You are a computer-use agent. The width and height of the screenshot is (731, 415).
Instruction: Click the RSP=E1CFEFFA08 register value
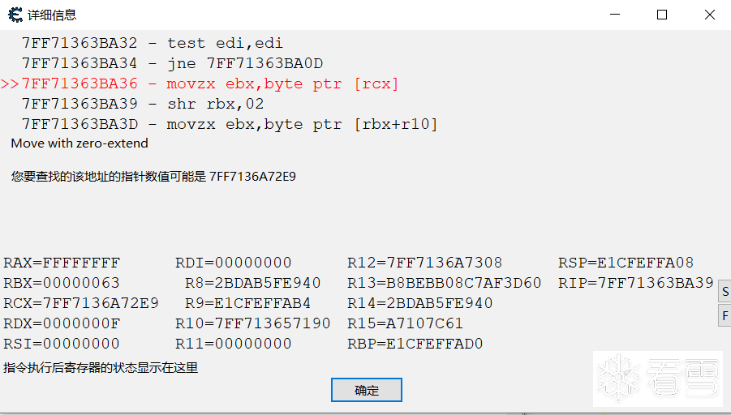coord(626,263)
